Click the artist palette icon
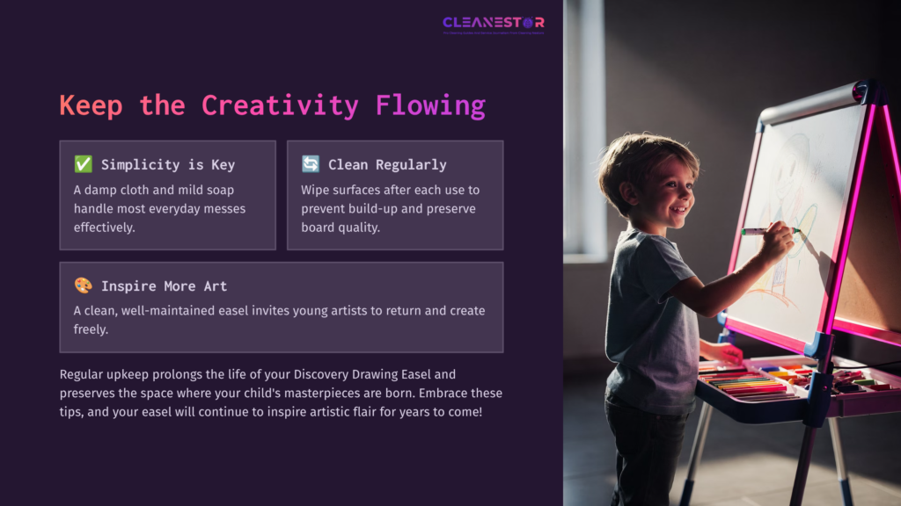Screen dimensions: 901x506 tap(84, 286)
